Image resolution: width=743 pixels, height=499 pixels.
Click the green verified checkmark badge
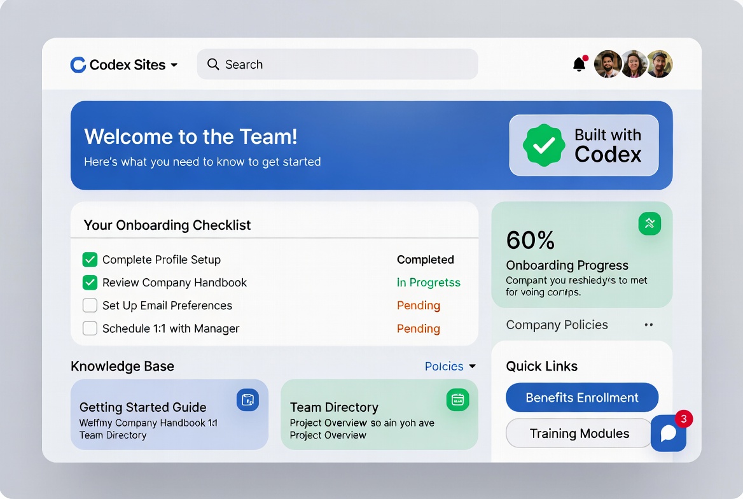(x=543, y=145)
